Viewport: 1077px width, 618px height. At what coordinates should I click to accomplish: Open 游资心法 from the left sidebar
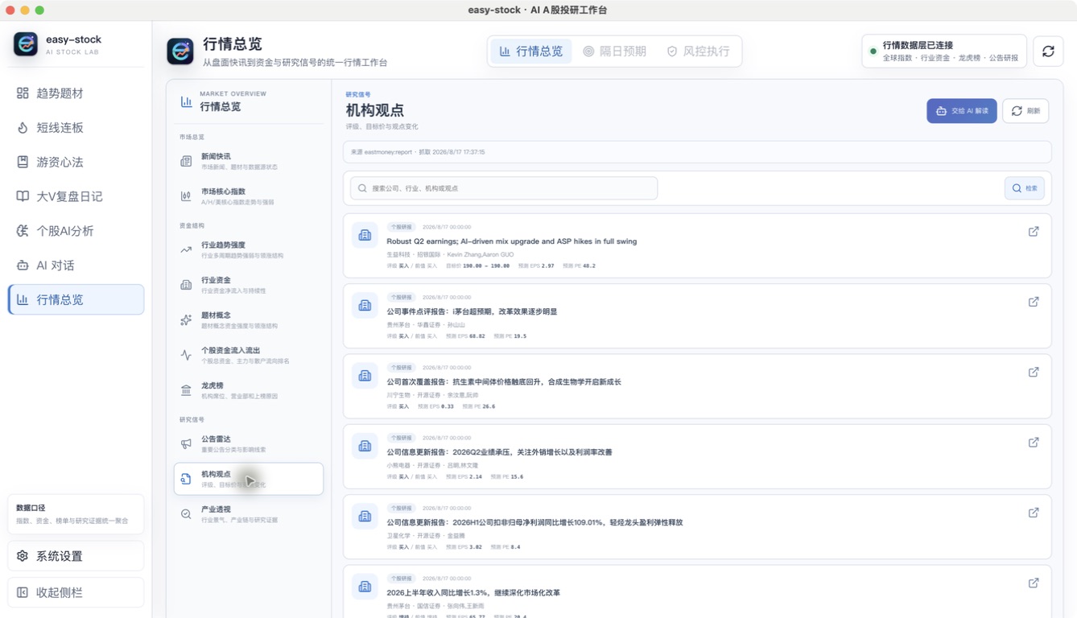76,162
